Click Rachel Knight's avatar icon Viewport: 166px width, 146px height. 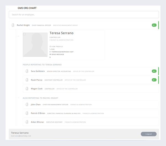pyautogui.click(x=13, y=25)
